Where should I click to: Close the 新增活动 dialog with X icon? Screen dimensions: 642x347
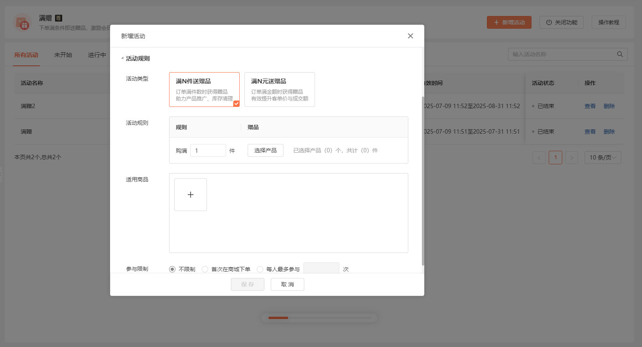410,36
